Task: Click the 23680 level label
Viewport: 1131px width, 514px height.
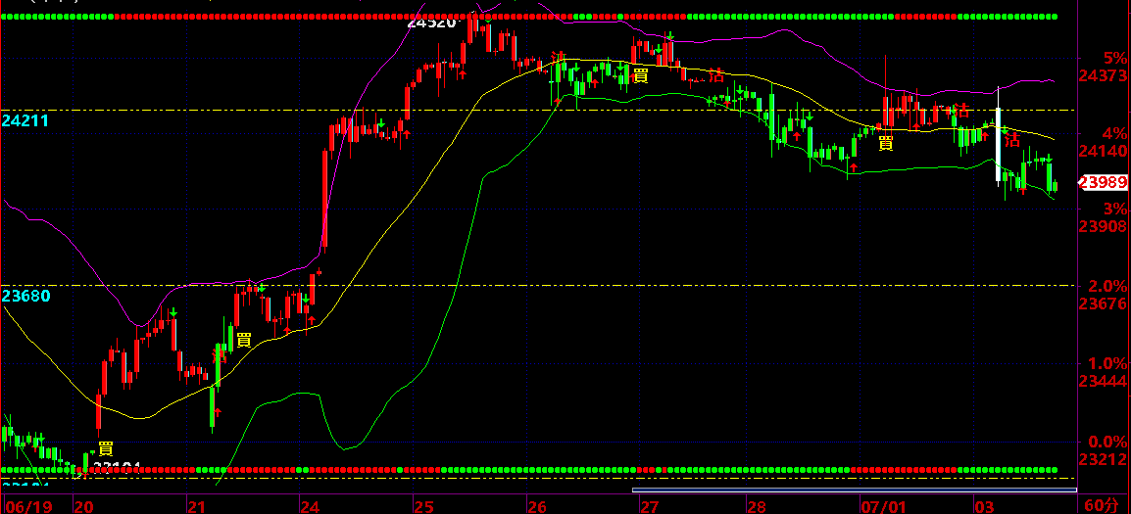Action: click(25, 296)
